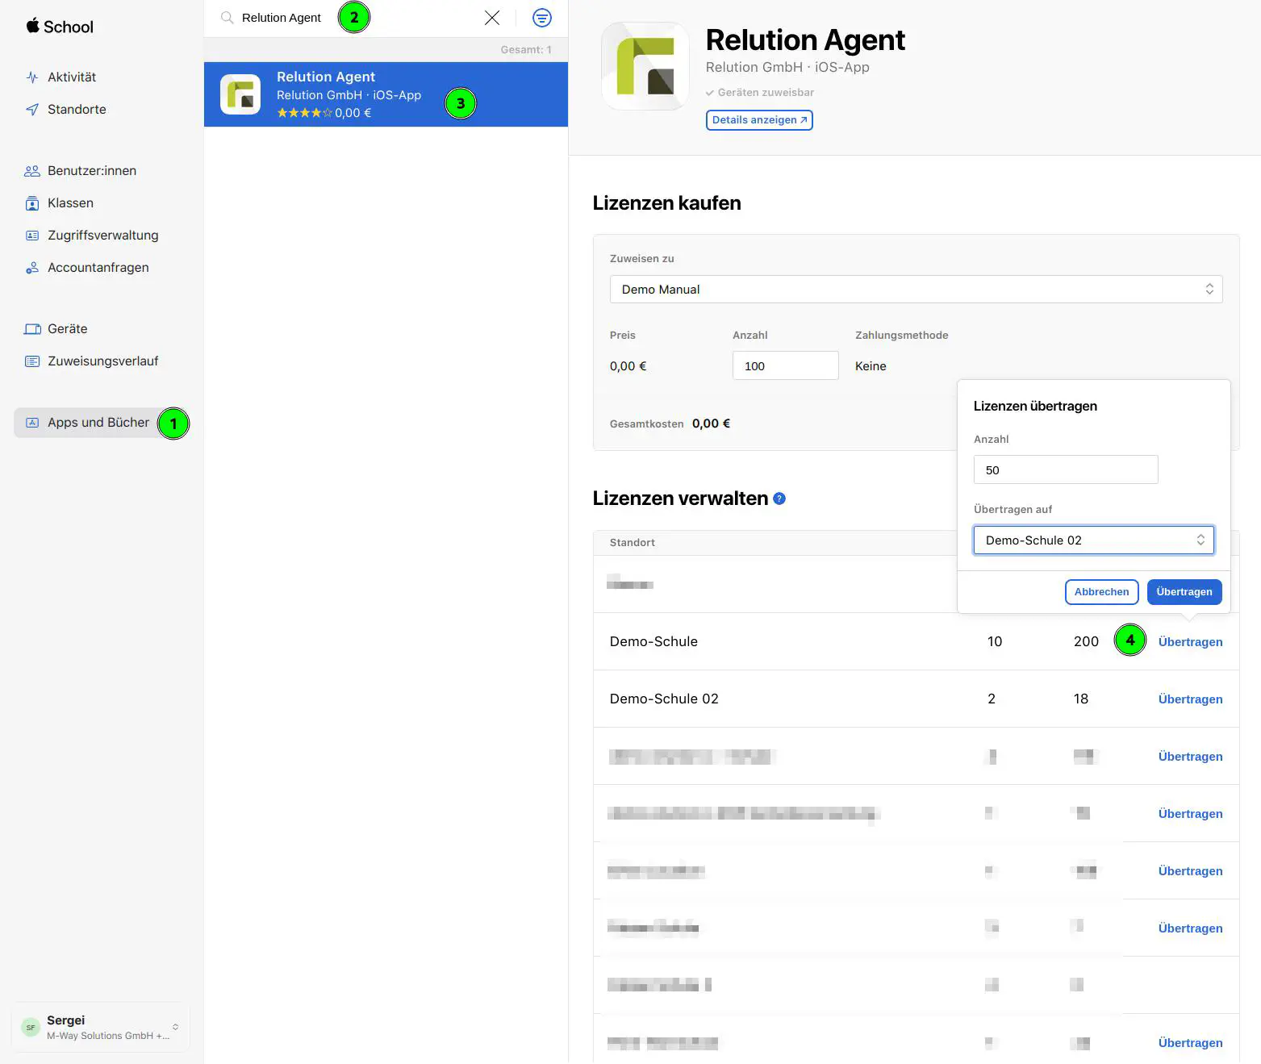The image size is (1261, 1064).
Task: Clear the search with the X icon
Action: pyautogui.click(x=492, y=18)
